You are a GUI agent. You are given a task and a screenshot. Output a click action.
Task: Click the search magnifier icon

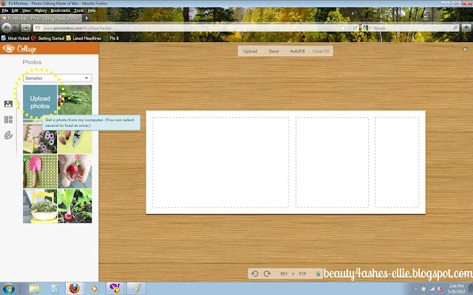tap(455, 28)
